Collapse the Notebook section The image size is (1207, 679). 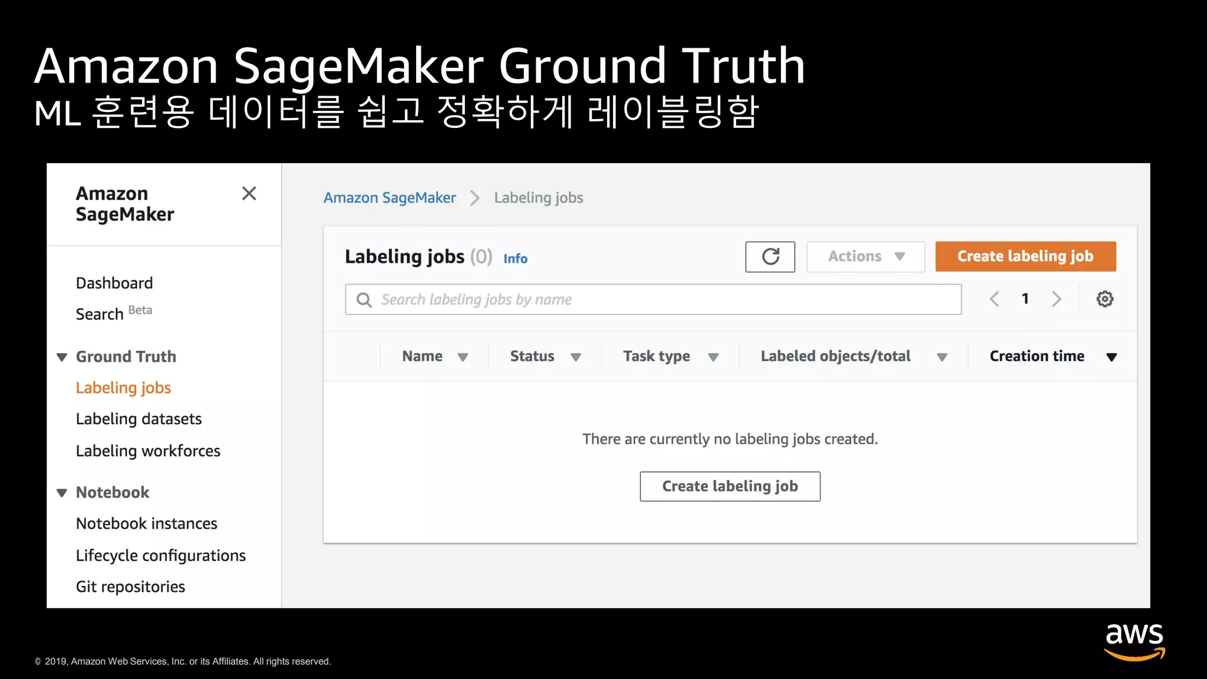click(62, 493)
